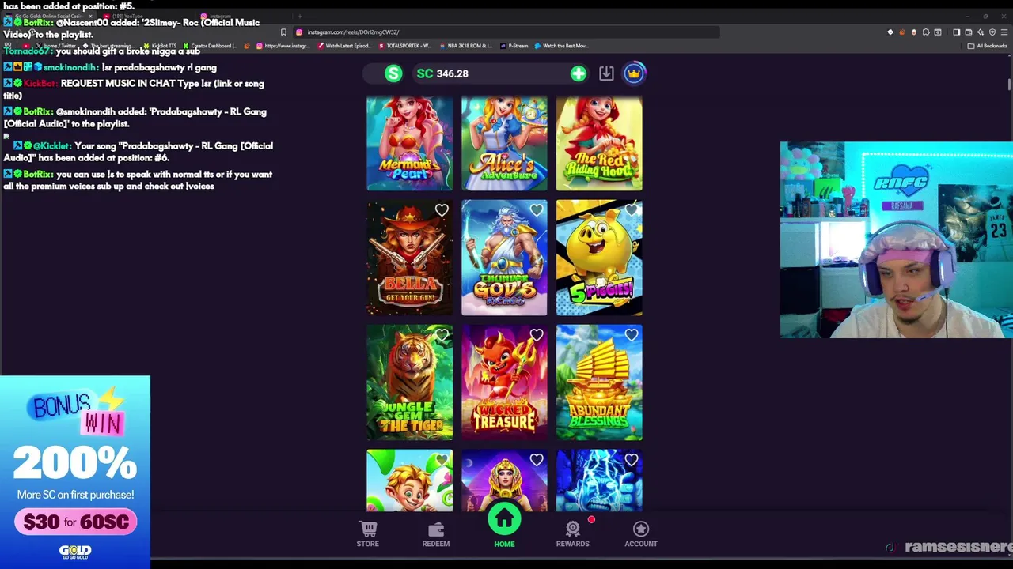Open Jungle Gem The Tiger thumbnail
Viewport: 1013px width, 569px height.
(x=410, y=382)
